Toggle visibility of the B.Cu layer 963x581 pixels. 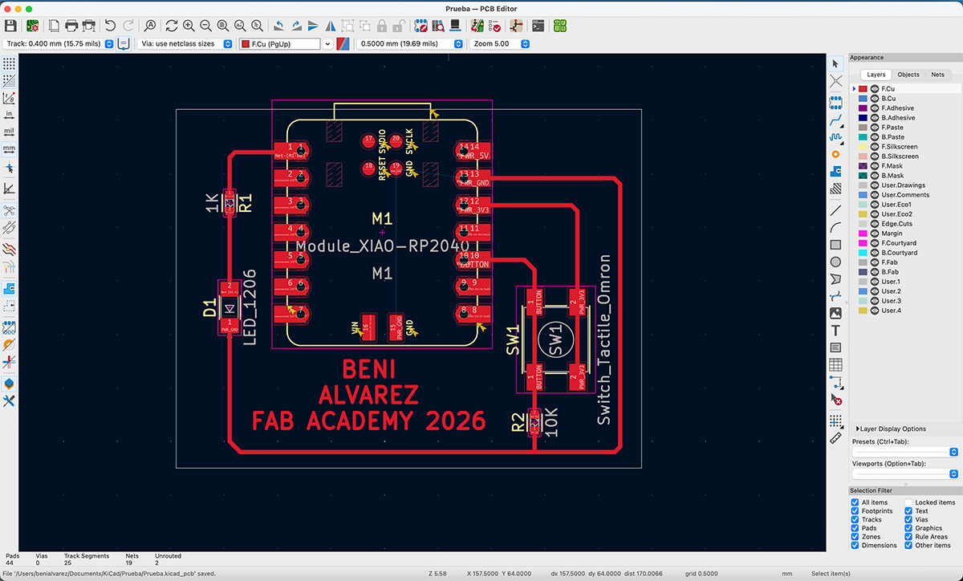tap(875, 98)
